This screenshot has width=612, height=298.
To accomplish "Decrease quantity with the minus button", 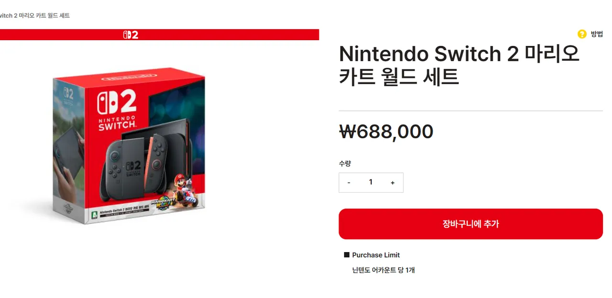I will tap(349, 183).
